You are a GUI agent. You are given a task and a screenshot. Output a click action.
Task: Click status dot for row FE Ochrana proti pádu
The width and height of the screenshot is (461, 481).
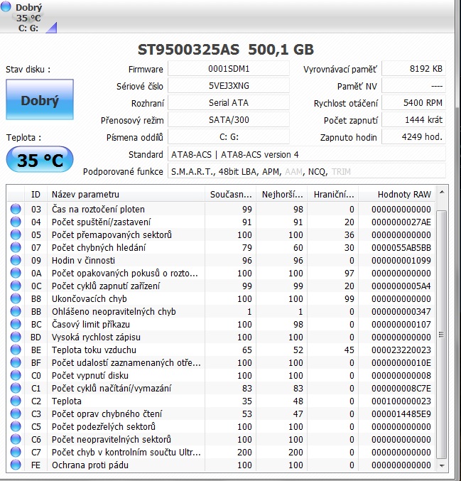pyautogui.click(x=16, y=465)
